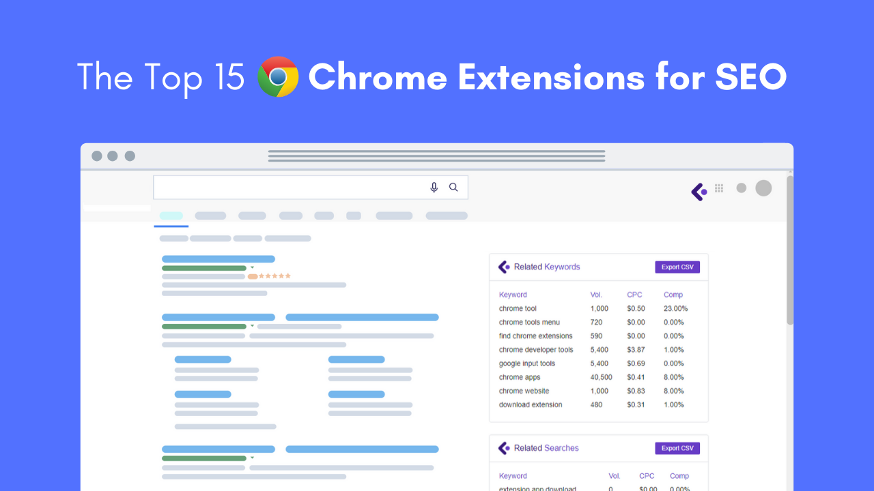Select the 'chrome developer tools' keyword
874x491 pixels.
click(x=536, y=349)
